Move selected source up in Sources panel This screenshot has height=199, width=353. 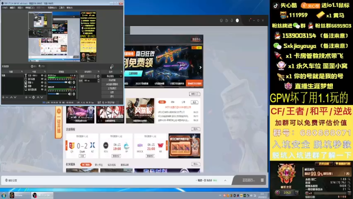tap(38, 97)
